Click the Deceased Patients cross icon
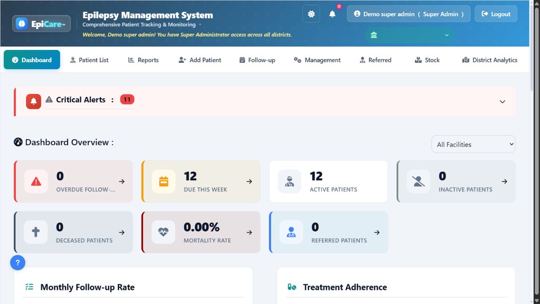The width and height of the screenshot is (540, 304). [36, 232]
